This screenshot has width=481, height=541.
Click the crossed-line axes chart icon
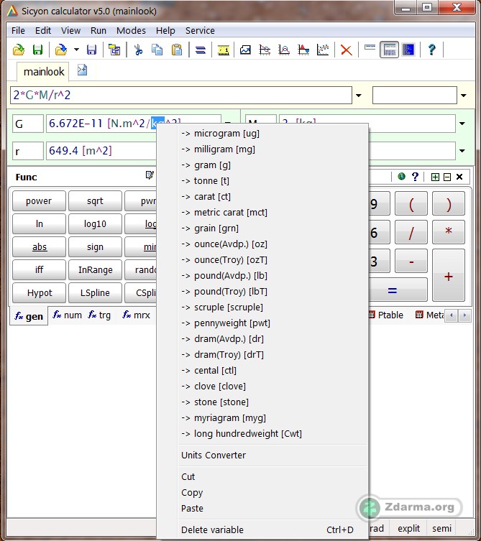(x=265, y=50)
